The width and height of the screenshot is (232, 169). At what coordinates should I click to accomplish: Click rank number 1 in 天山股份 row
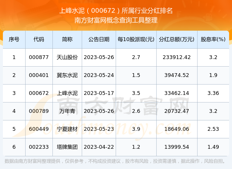tap(14, 57)
